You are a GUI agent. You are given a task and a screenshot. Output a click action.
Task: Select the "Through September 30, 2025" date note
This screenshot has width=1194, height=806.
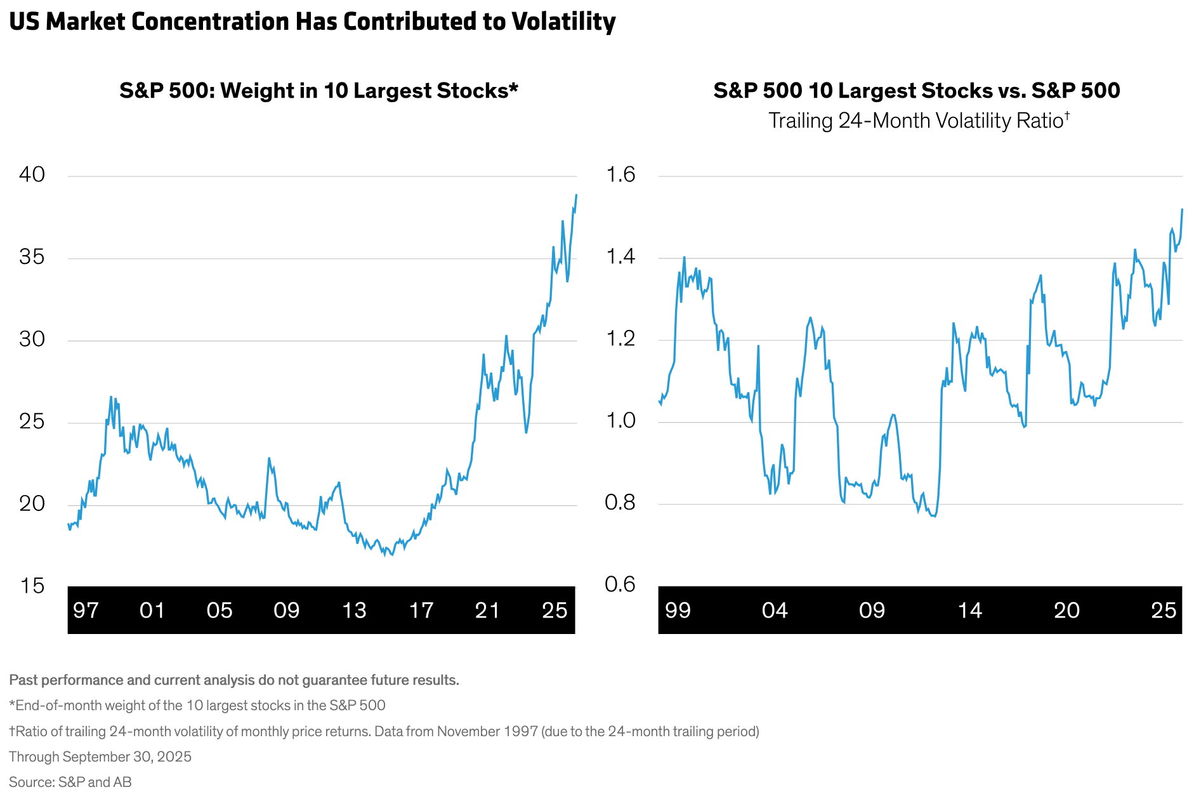(100, 756)
